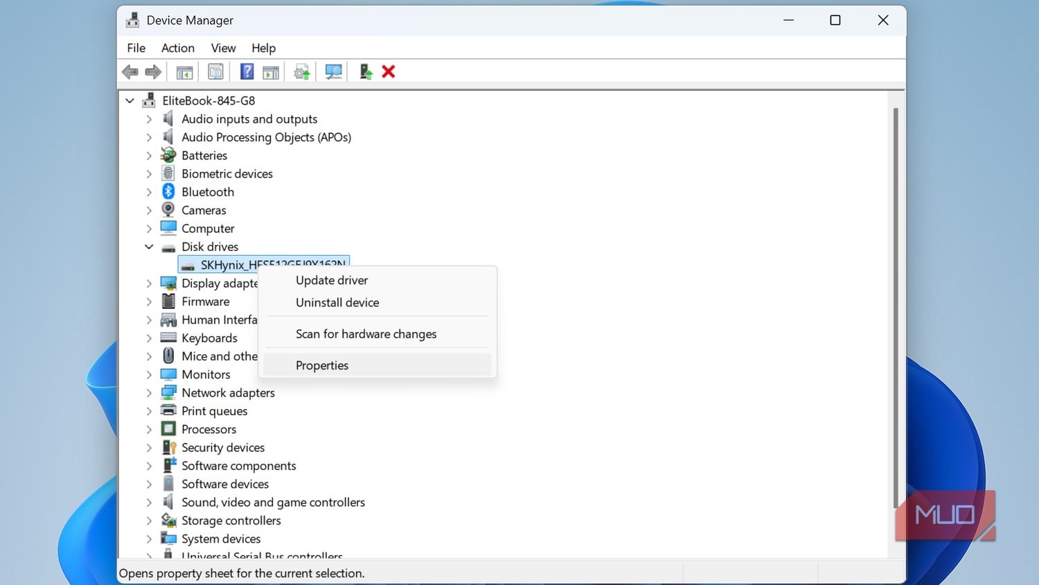
Task: Select the Keyboards label in tree
Action: click(x=209, y=338)
